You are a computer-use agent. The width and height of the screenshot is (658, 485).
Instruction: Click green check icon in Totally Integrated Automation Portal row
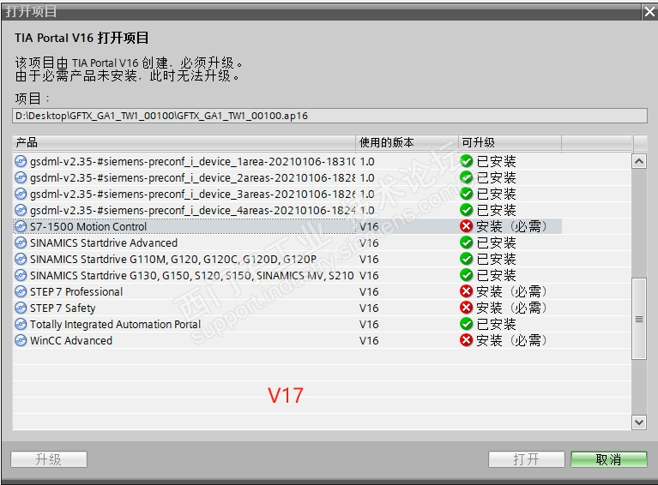(x=466, y=324)
